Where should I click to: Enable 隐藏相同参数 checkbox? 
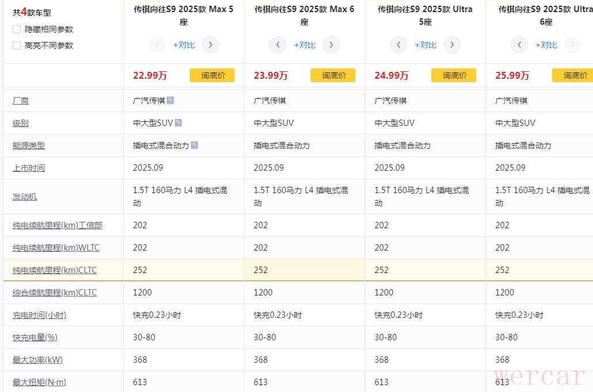point(17,29)
